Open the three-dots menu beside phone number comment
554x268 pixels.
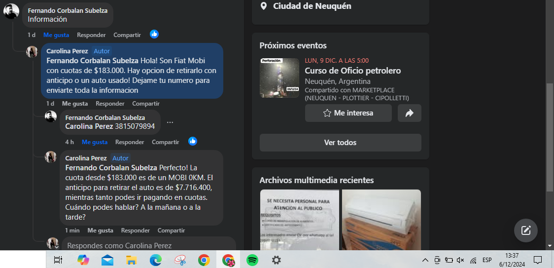170,122
